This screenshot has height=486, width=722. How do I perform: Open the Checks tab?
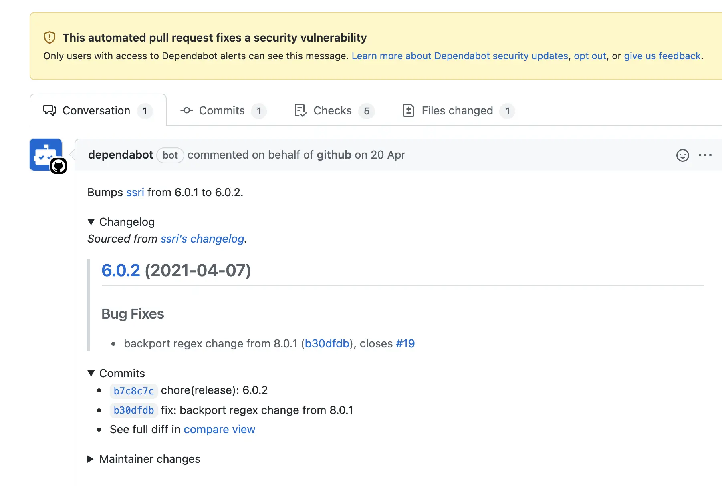[335, 110]
